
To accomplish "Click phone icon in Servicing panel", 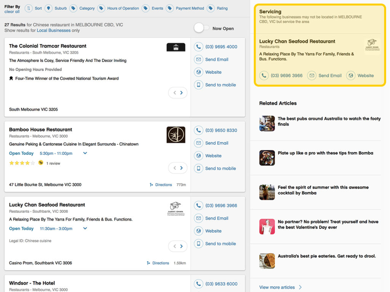I will (264, 76).
